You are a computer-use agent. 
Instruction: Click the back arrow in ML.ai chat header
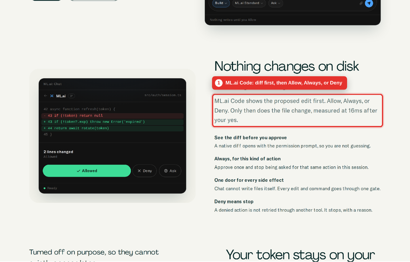tap(45, 96)
